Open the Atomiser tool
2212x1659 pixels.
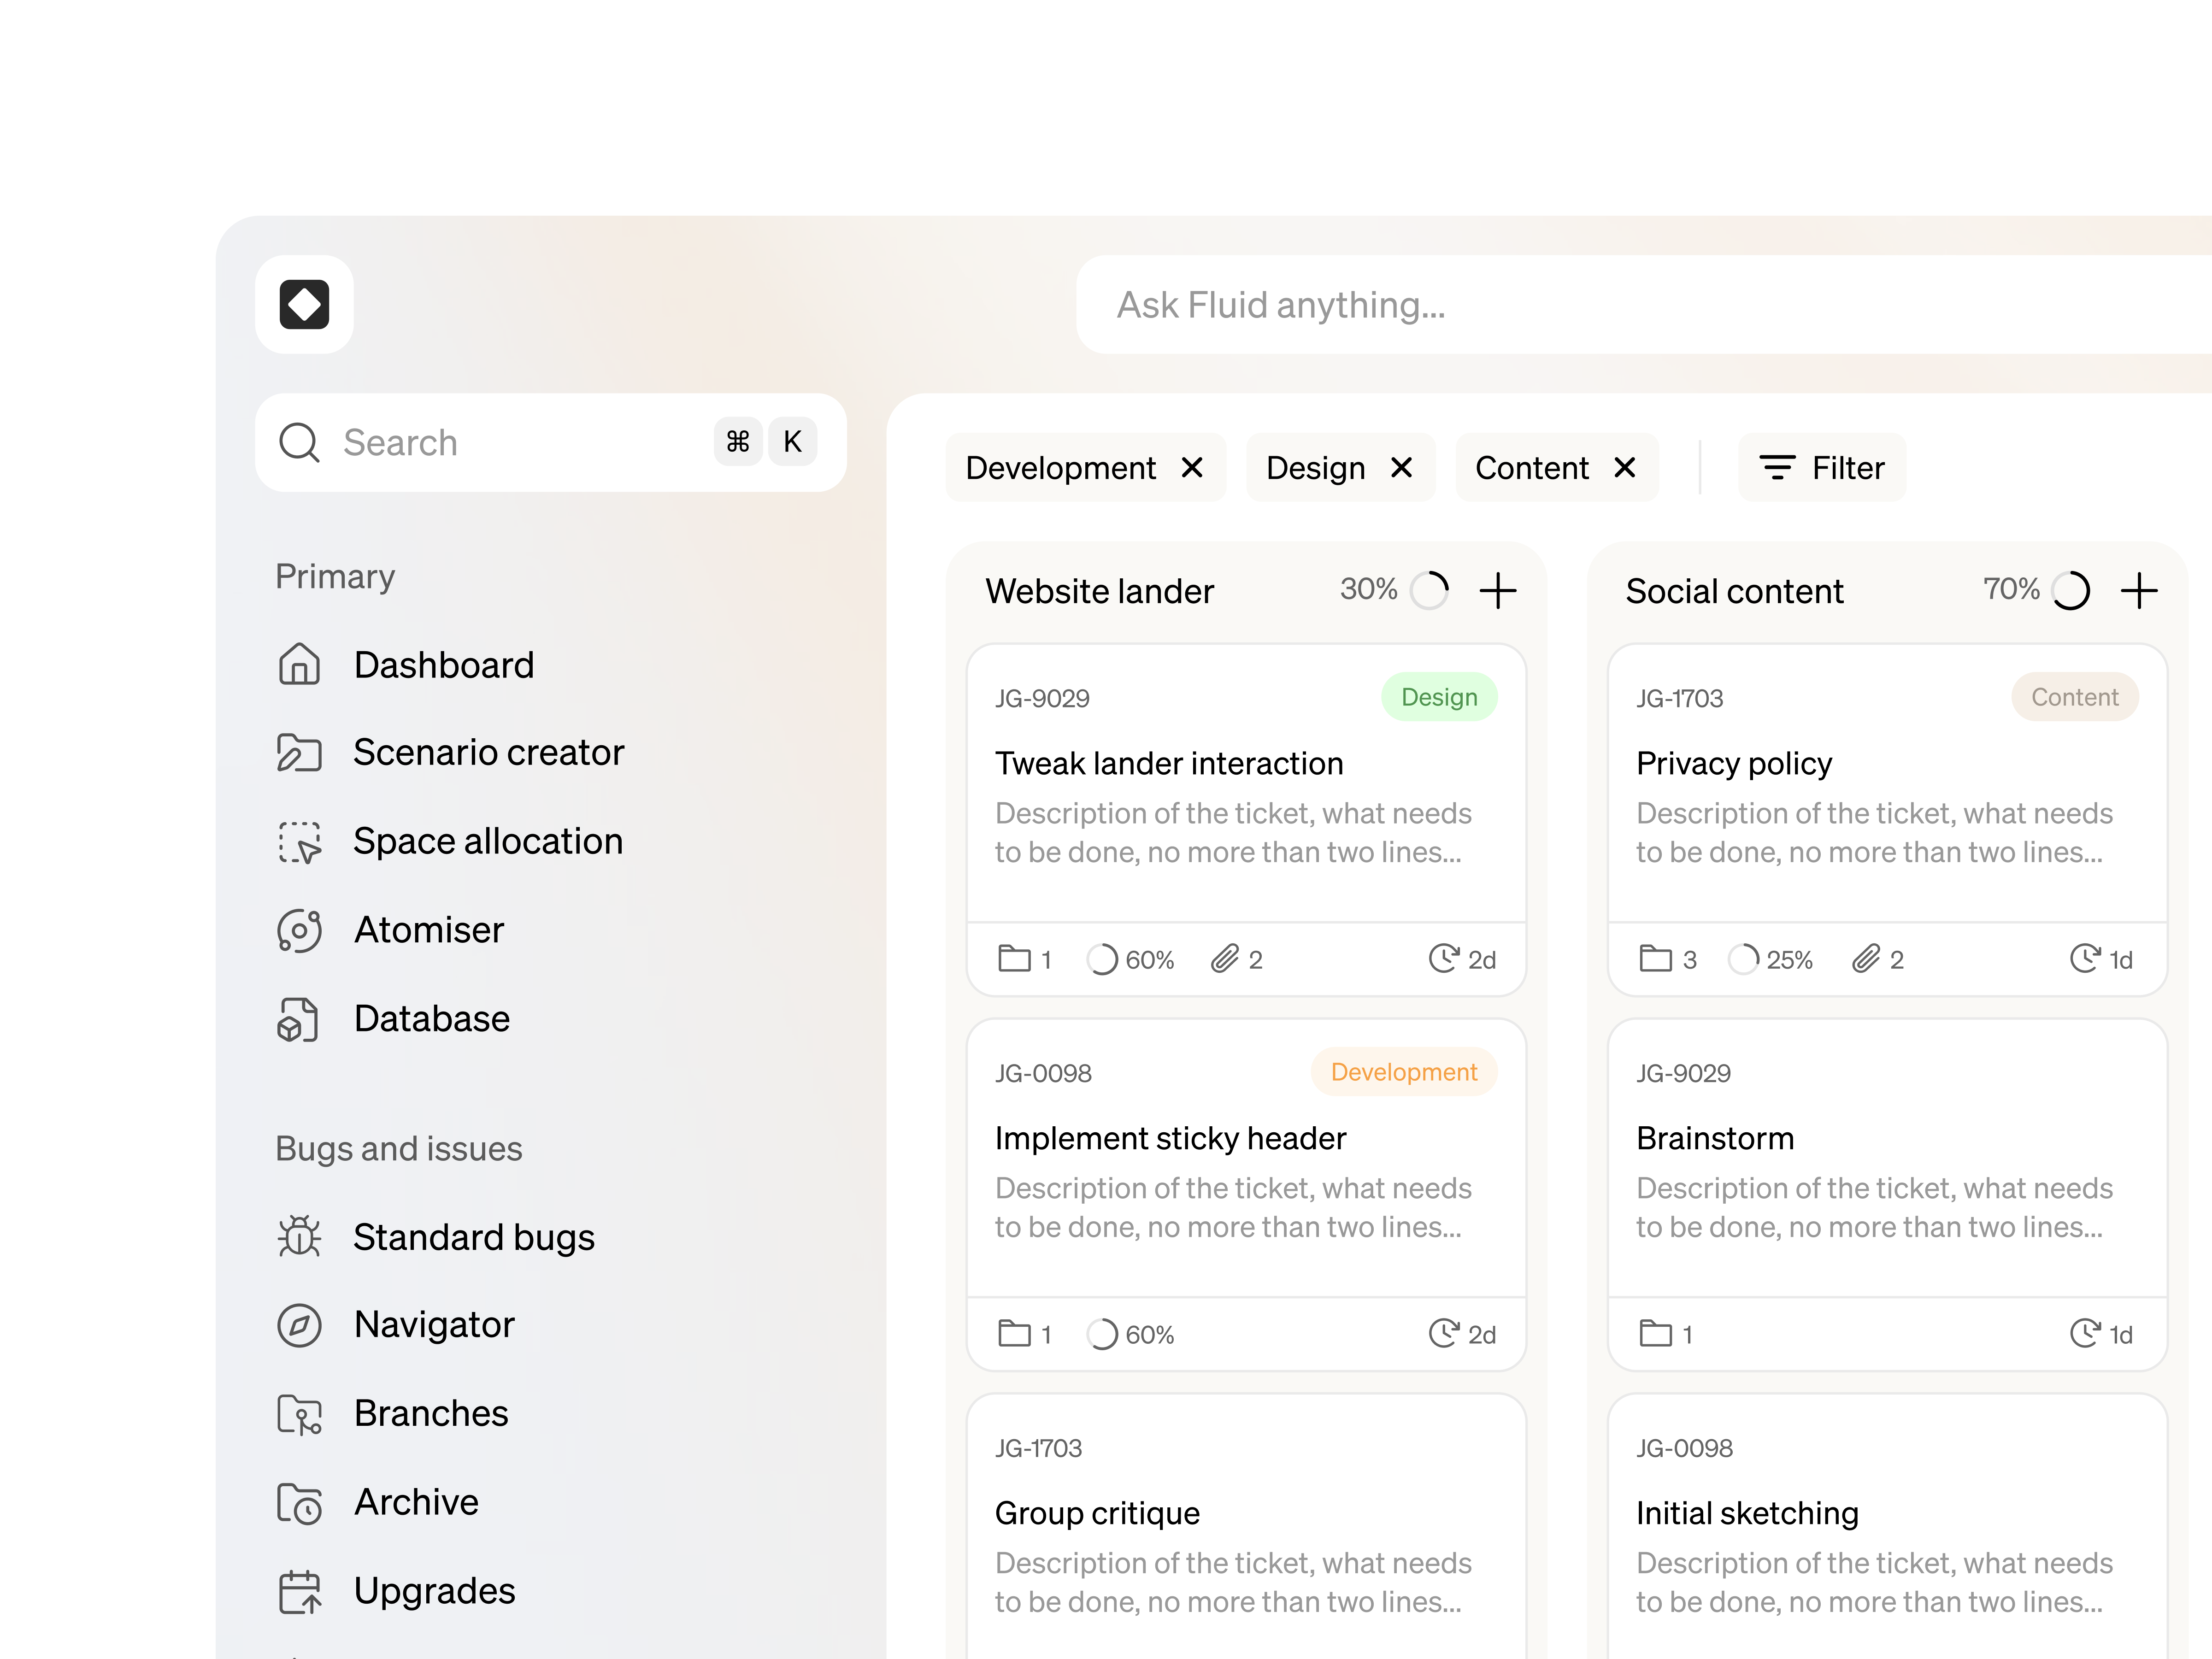[x=428, y=929]
